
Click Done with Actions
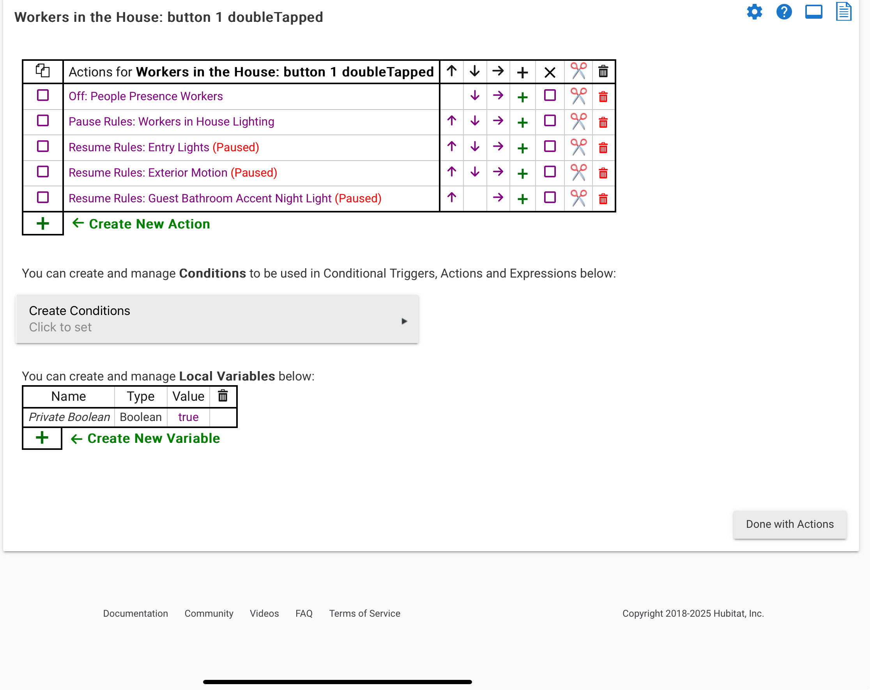[x=790, y=524]
